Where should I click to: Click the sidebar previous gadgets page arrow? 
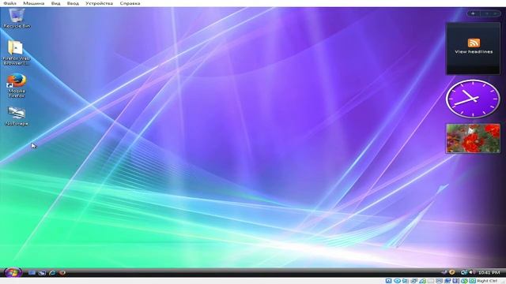487,13
